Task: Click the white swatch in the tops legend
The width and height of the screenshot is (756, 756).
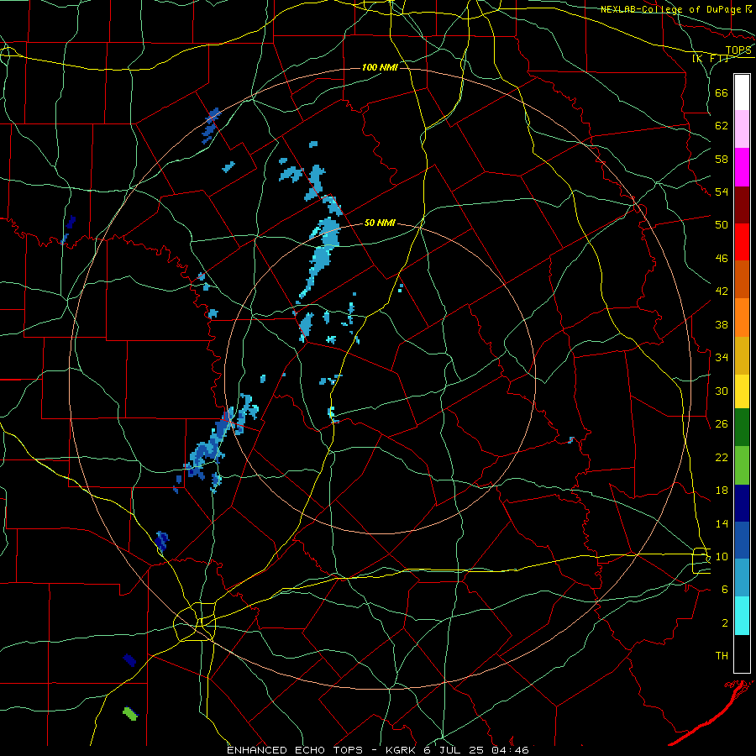Action: click(742, 92)
